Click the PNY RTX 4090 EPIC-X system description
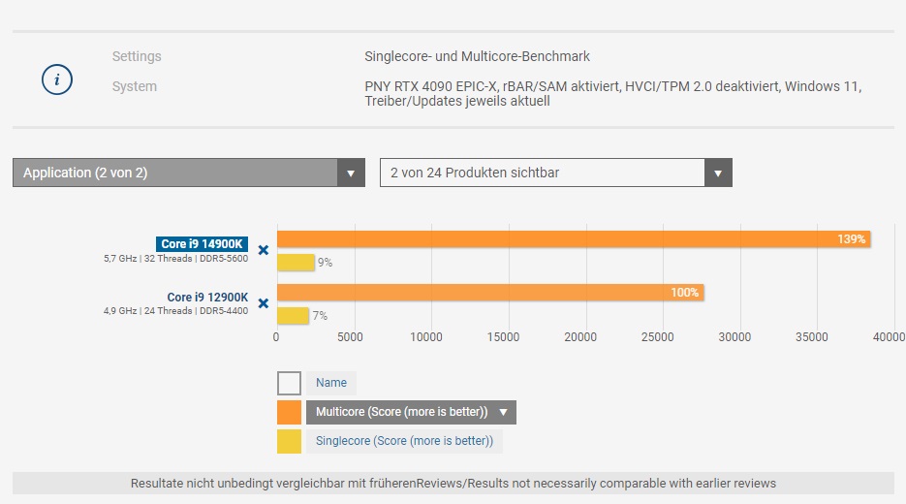The width and height of the screenshot is (906, 504). point(612,94)
